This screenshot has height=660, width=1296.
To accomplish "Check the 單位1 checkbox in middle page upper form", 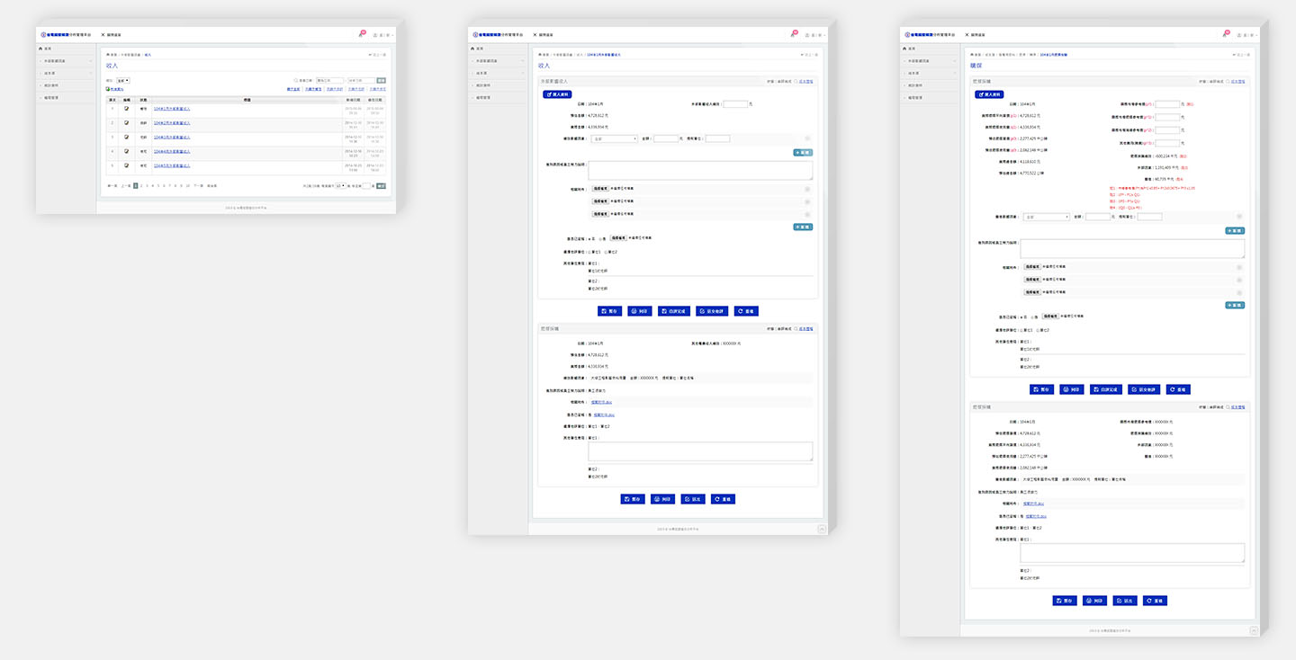I will point(590,252).
